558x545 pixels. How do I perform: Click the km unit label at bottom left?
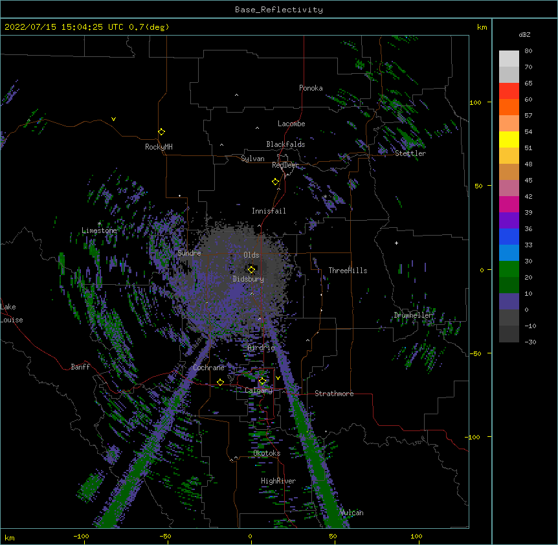(x=10, y=537)
